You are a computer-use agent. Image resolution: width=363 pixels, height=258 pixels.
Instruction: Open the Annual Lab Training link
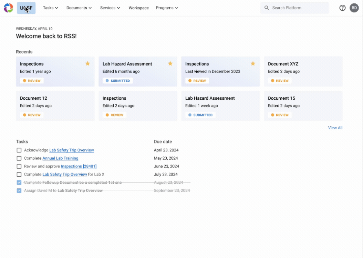60,158
